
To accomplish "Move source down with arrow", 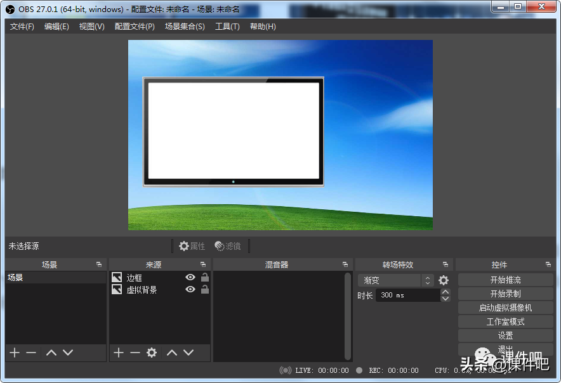I will click(188, 353).
